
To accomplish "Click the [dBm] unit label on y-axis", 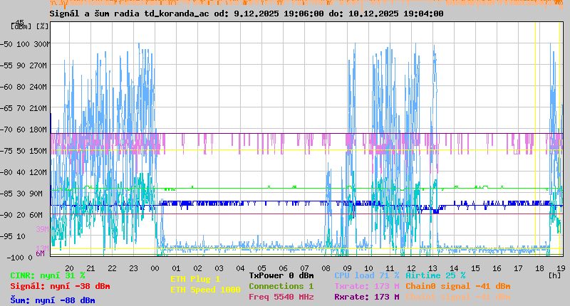I will pyautogui.click(x=21, y=26).
